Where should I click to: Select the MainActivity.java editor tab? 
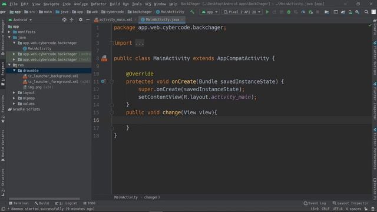163,19
